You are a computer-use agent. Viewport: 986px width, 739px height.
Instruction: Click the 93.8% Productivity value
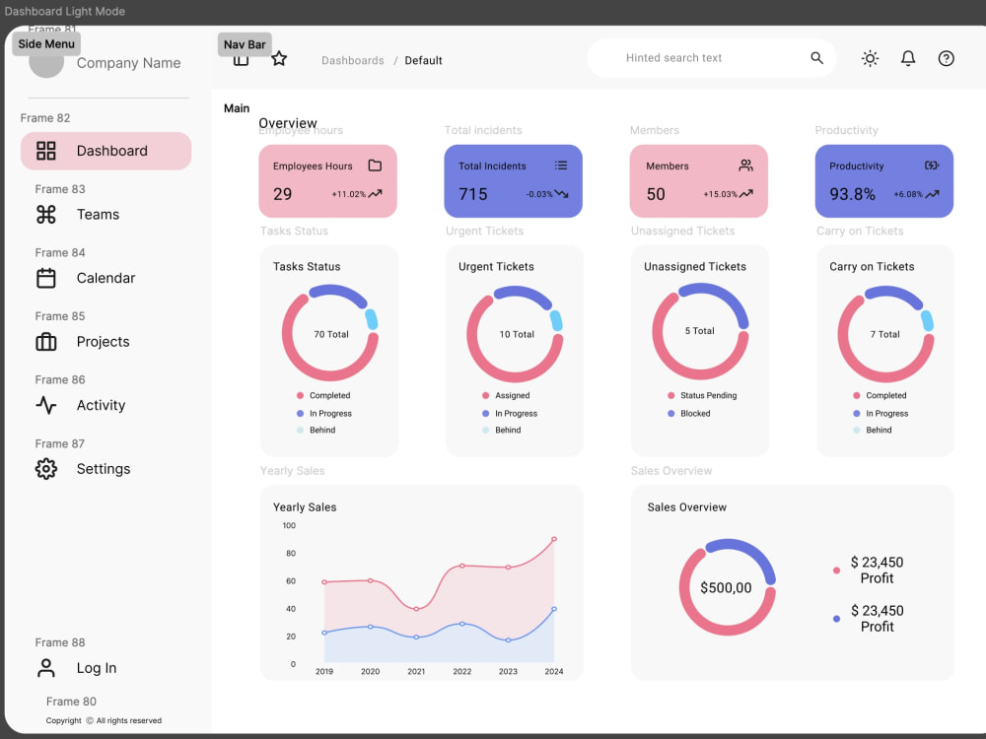pos(852,194)
